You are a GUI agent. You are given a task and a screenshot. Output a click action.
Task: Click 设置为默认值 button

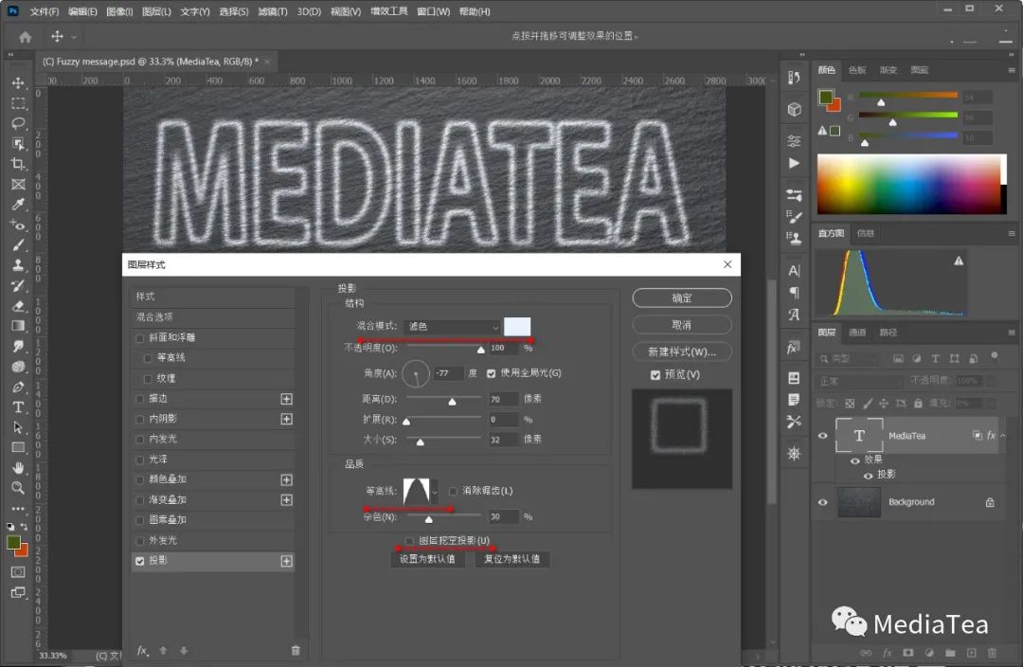click(427, 559)
